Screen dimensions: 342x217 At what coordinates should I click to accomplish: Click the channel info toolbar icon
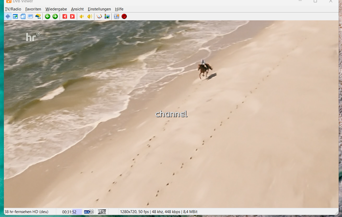[8, 16]
